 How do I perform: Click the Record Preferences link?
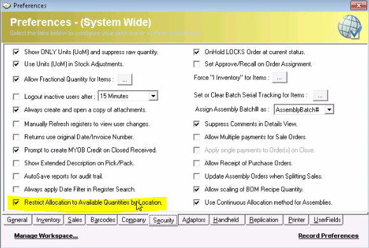(328, 236)
